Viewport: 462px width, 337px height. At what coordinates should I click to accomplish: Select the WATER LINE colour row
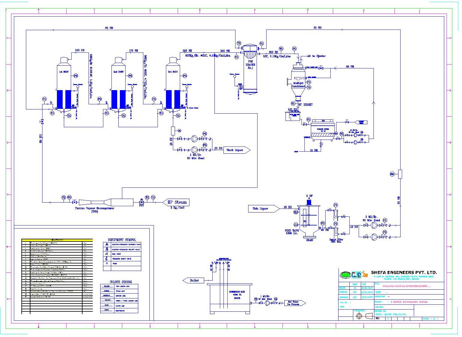119,306
